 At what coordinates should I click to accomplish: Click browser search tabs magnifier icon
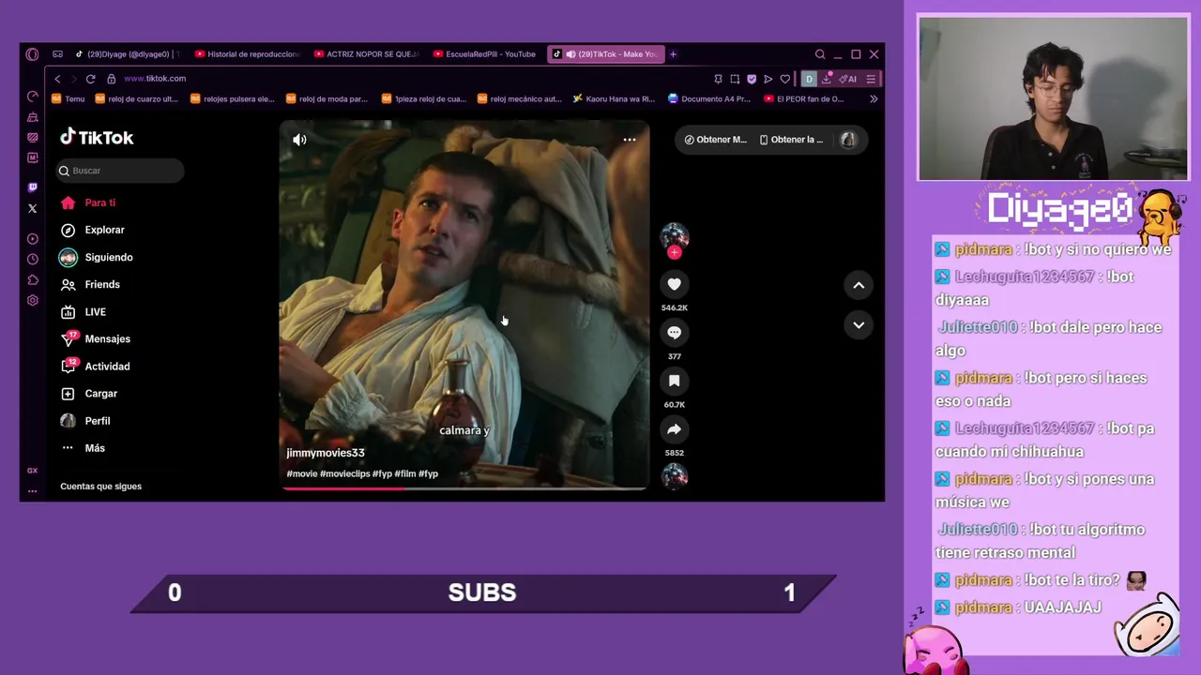pos(820,54)
